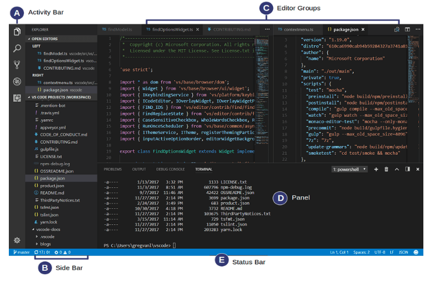
Task: Open the Debug view icon
Action: pos(17,81)
